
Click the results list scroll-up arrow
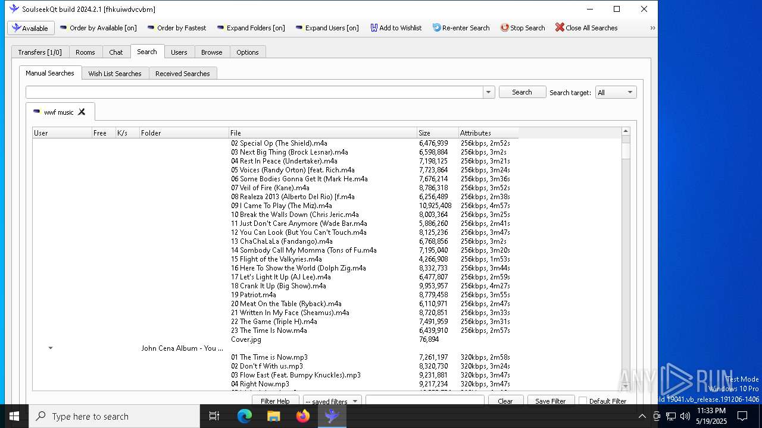(x=626, y=131)
